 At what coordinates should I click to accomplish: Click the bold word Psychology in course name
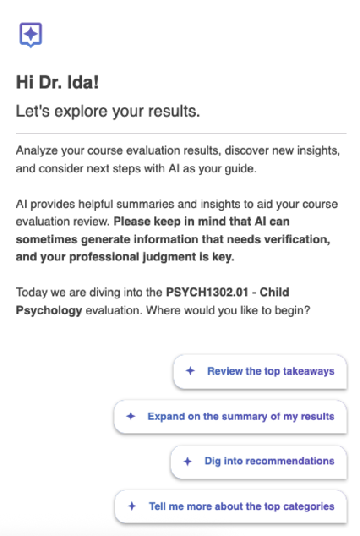pos(49,311)
